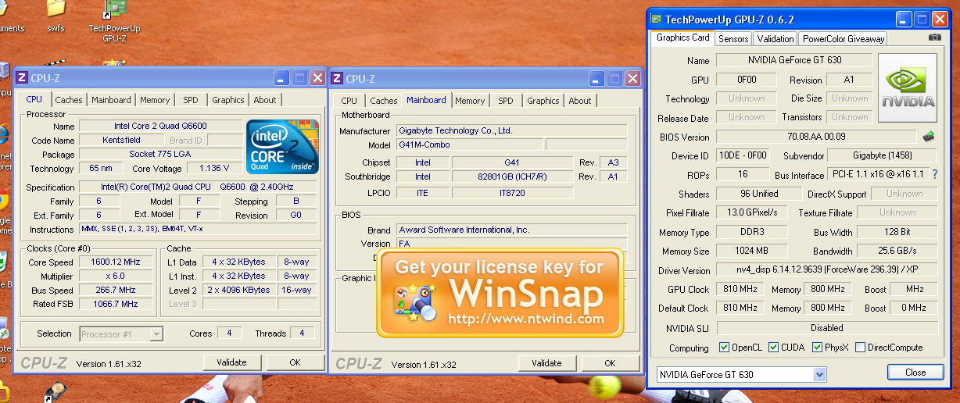Click Validate in the Processor CPU-Z window
Screen dimensions: 960x403
coord(232,362)
